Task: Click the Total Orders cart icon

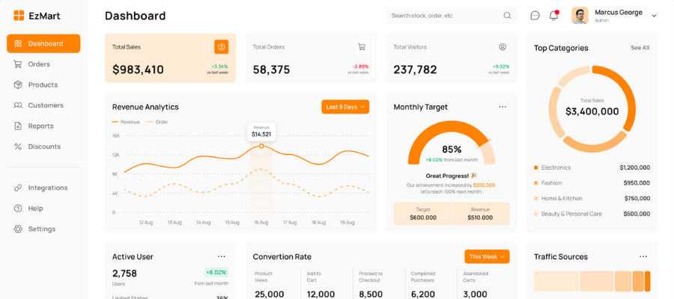Action: click(x=362, y=47)
